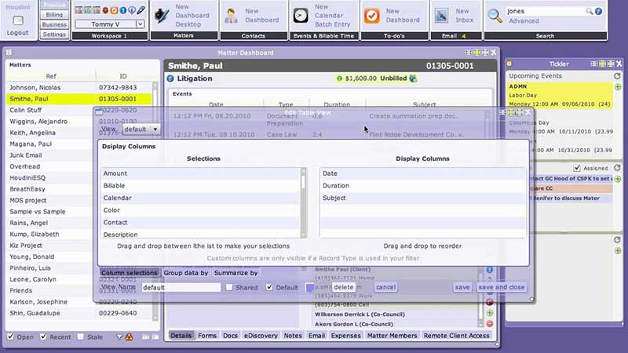
Task: Click the refresh icon in the lower Ticker section
Action: 617,239
